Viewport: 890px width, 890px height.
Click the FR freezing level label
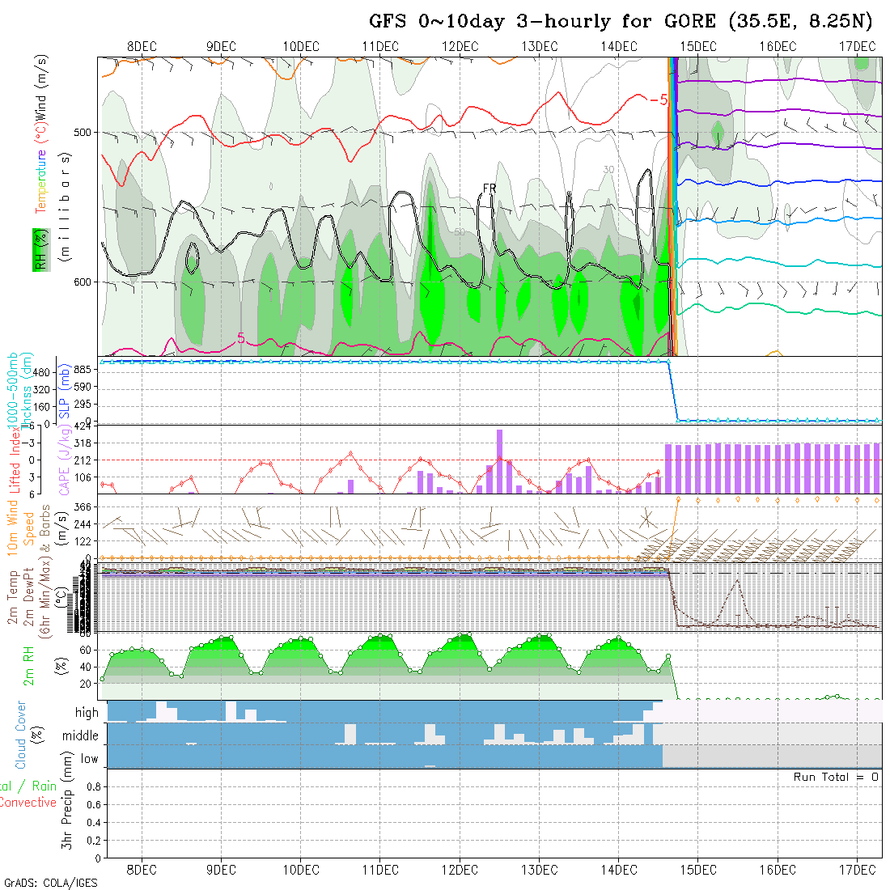pyautogui.click(x=489, y=189)
